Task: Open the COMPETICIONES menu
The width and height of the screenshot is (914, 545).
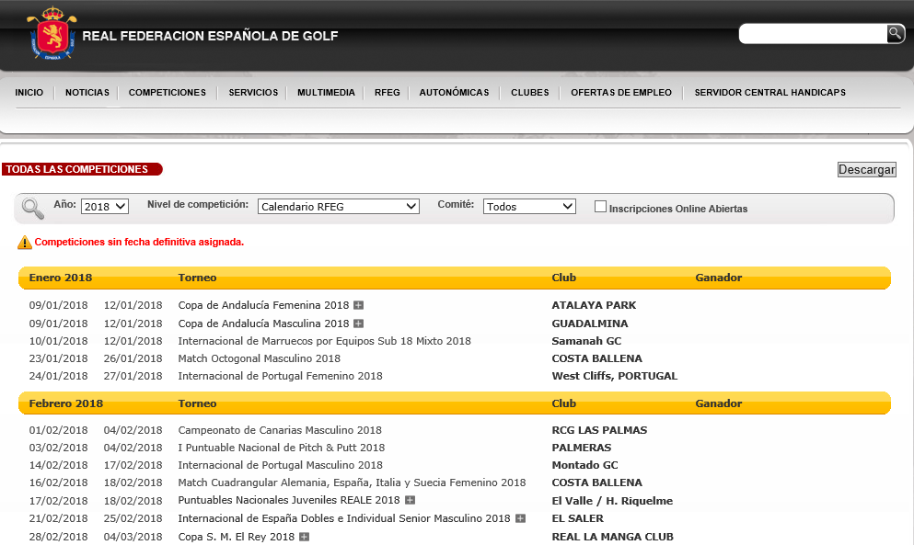Action: tap(167, 93)
